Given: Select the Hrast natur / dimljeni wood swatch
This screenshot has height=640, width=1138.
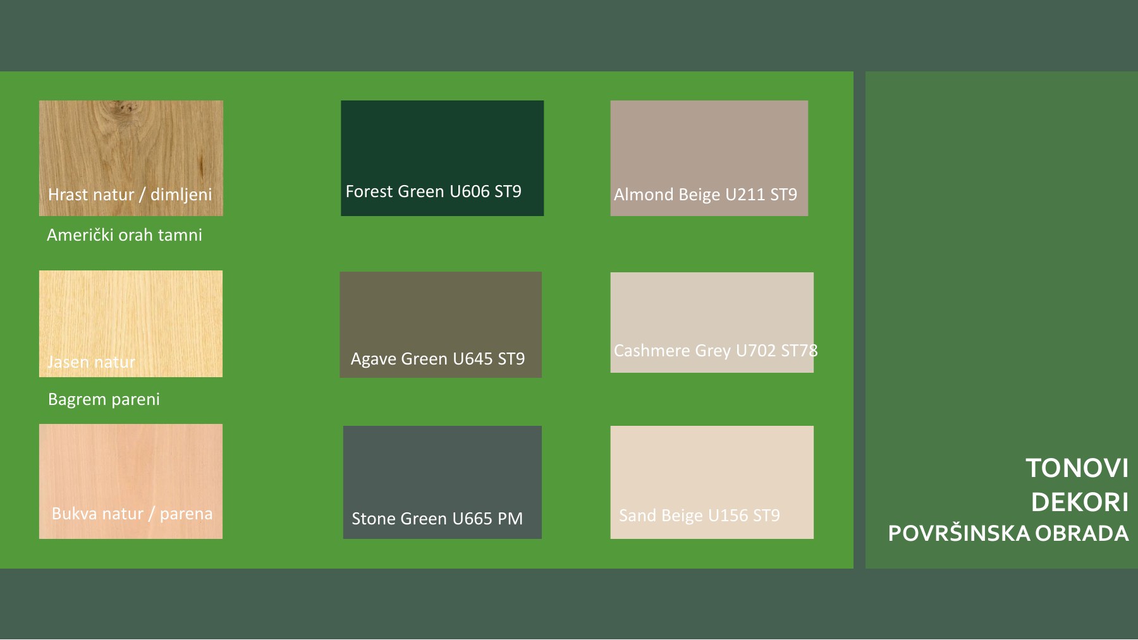Looking at the screenshot, I should click(131, 158).
